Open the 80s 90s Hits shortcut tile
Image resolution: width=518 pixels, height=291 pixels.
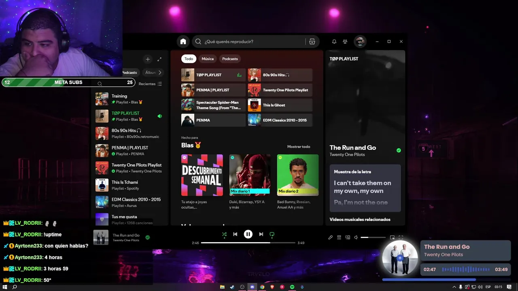pyautogui.click(x=280, y=75)
